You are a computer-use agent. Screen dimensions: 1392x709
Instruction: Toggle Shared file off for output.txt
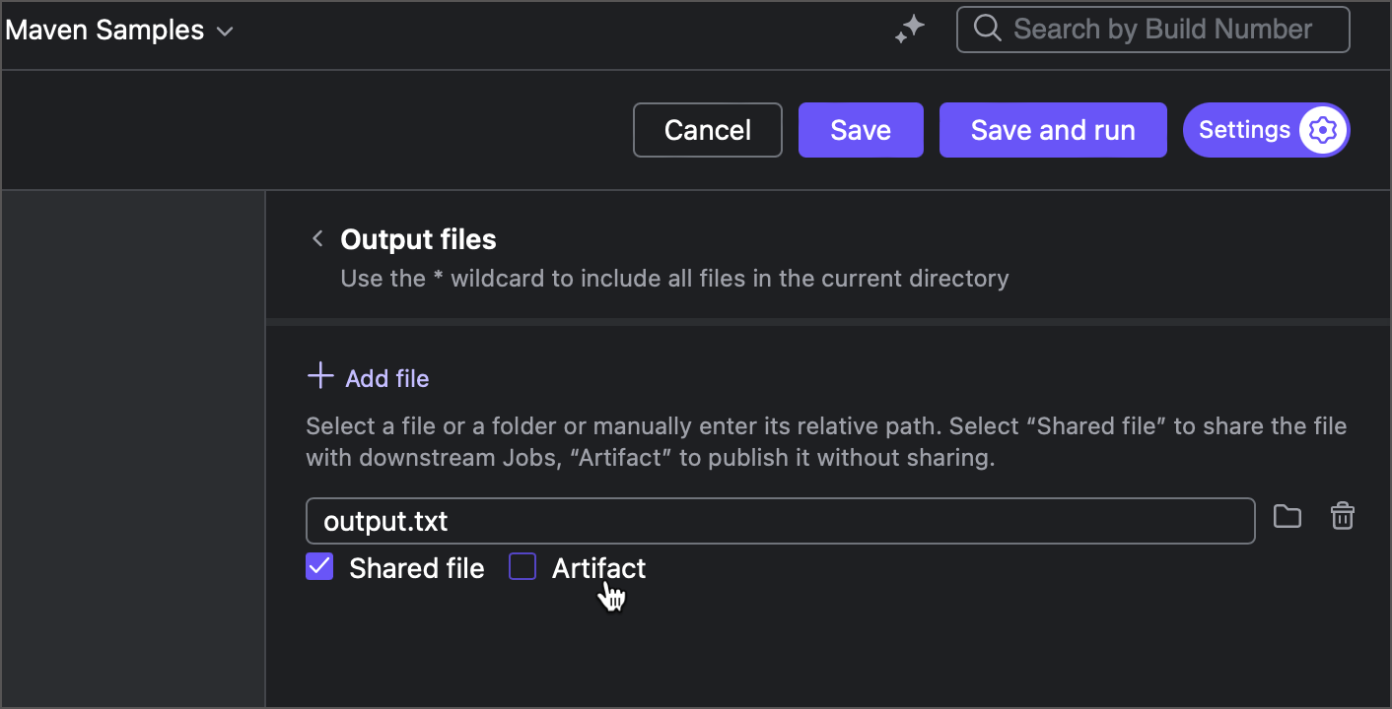coord(319,566)
